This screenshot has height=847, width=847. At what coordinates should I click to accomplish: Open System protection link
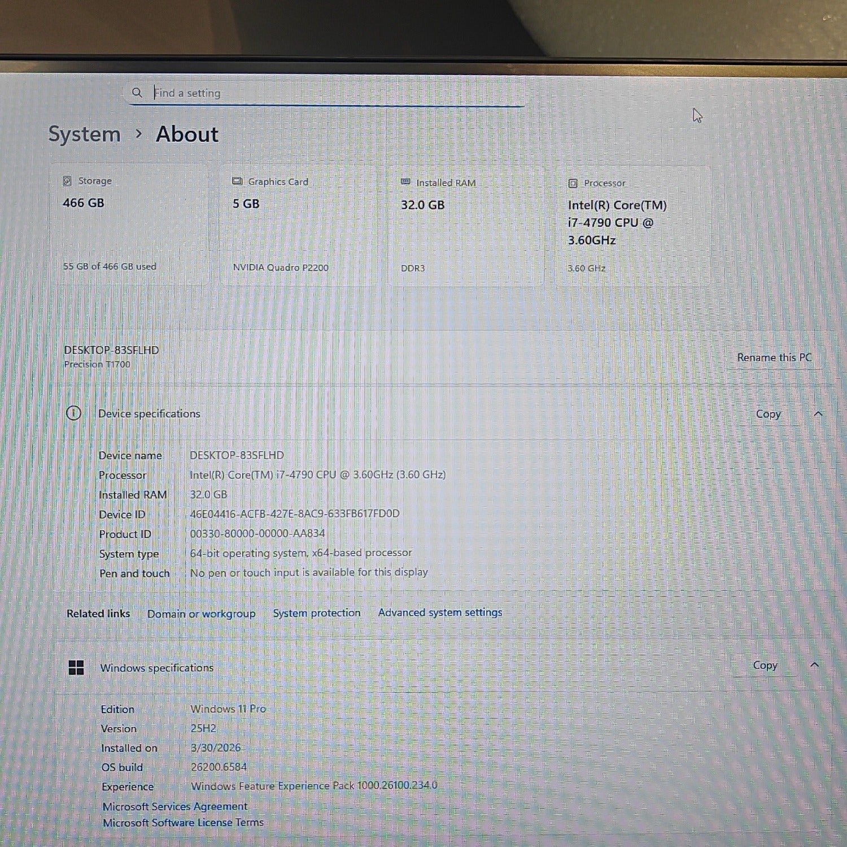317,613
